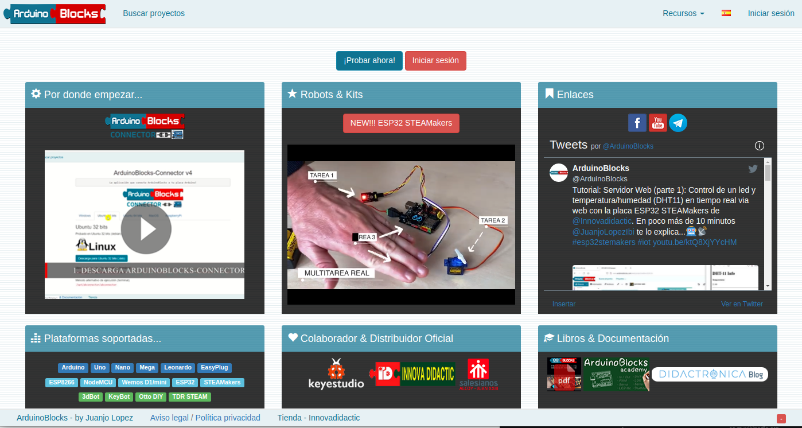Click the ¡Probar ahora! button

tap(369, 61)
